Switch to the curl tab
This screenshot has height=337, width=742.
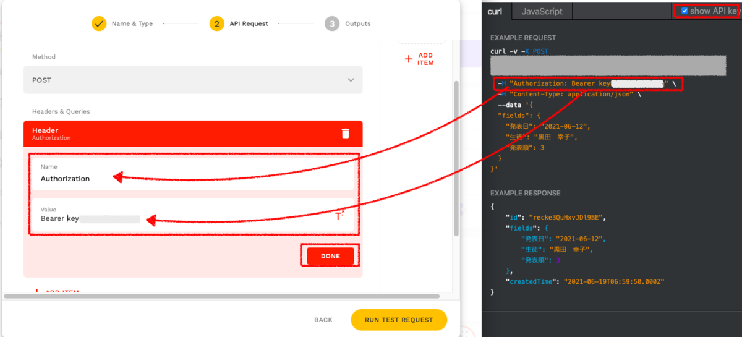pos(495,11)
